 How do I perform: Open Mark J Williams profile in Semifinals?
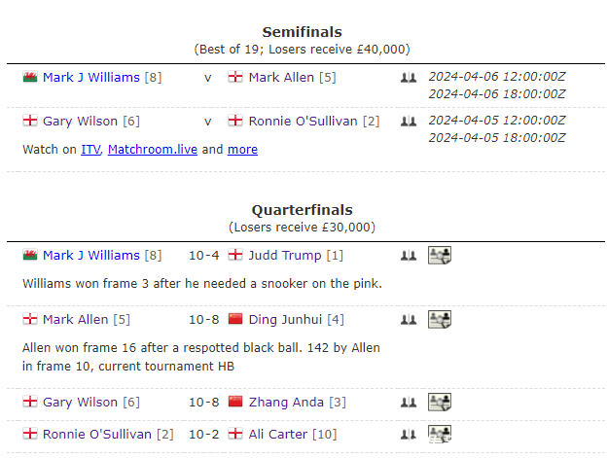pos(90,78)
